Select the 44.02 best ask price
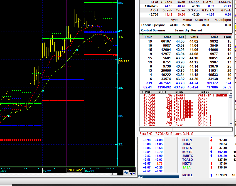236x186 pixels. pos(194,41)
